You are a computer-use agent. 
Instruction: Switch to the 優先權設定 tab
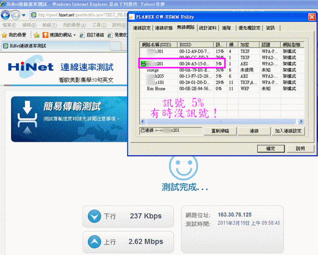(x=249, y=28)
